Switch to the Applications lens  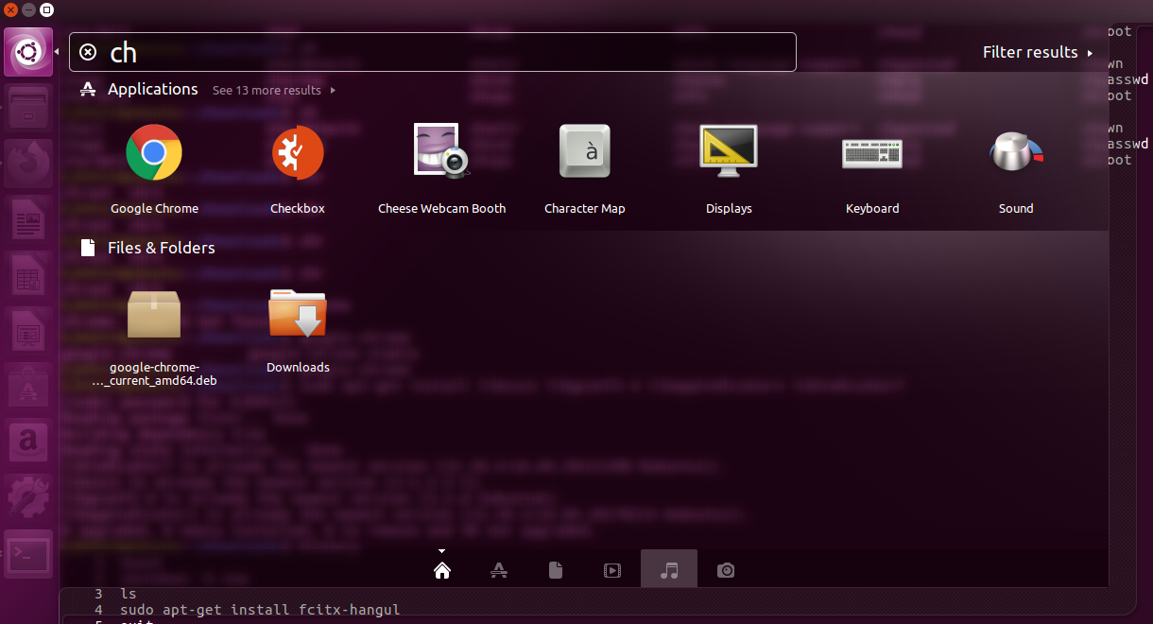point(498,570)
